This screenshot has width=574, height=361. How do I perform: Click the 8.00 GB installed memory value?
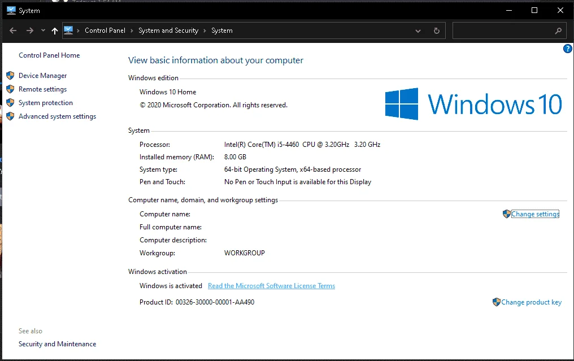[x=236, y=157]
